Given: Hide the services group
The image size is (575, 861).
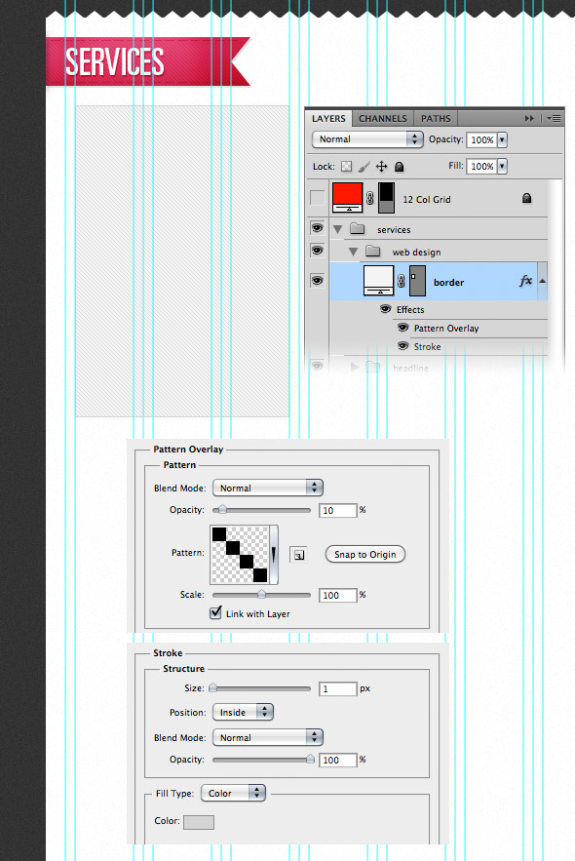Looking at the screenshot, I should tap(317, 227).
